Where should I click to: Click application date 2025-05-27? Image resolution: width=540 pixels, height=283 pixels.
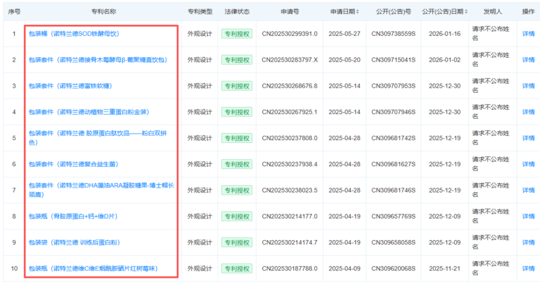[344, 33]
